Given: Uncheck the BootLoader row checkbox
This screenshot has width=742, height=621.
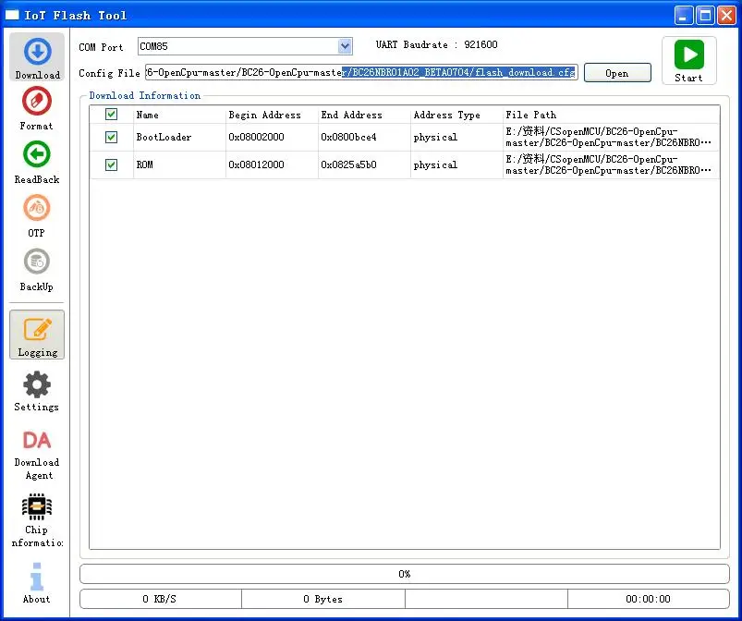Looking at the screenshot, I should 111,138.
